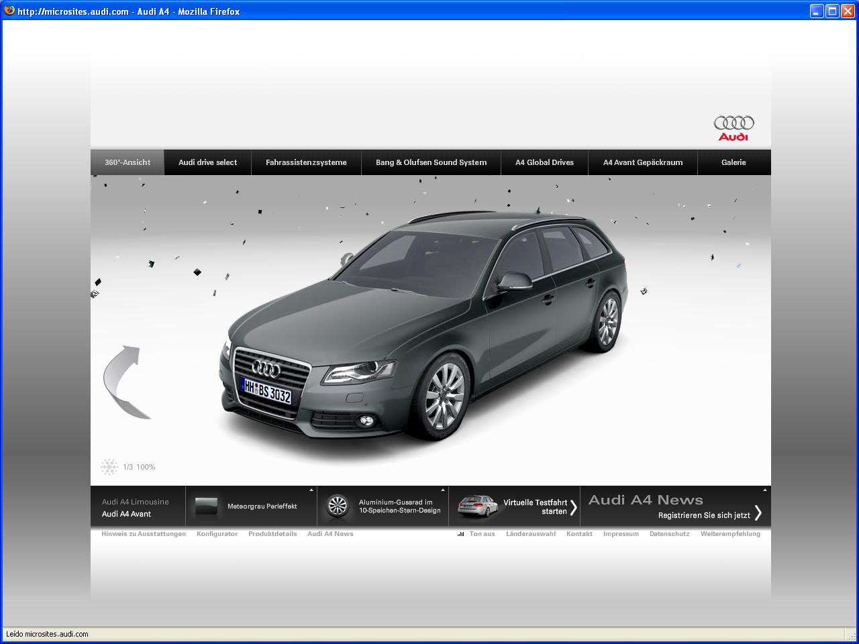Click the Audi A4 News headline
The width and height of the screenshot is (859, 644).
pos(646,500)
